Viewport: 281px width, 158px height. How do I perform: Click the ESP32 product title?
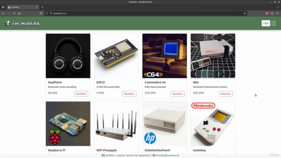tap(101, 83)
